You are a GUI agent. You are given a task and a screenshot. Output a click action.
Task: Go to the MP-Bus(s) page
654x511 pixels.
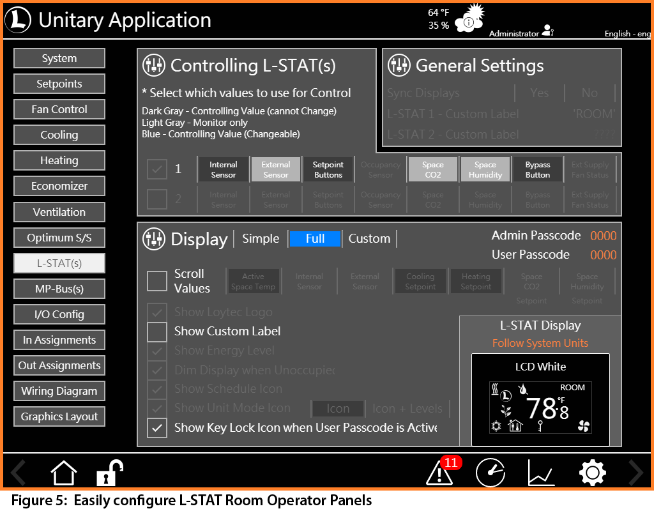pyautogui.click(x=59, y=289)
